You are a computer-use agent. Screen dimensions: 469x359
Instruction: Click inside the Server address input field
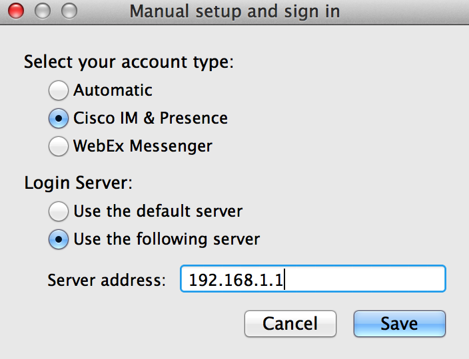[313, 279]
